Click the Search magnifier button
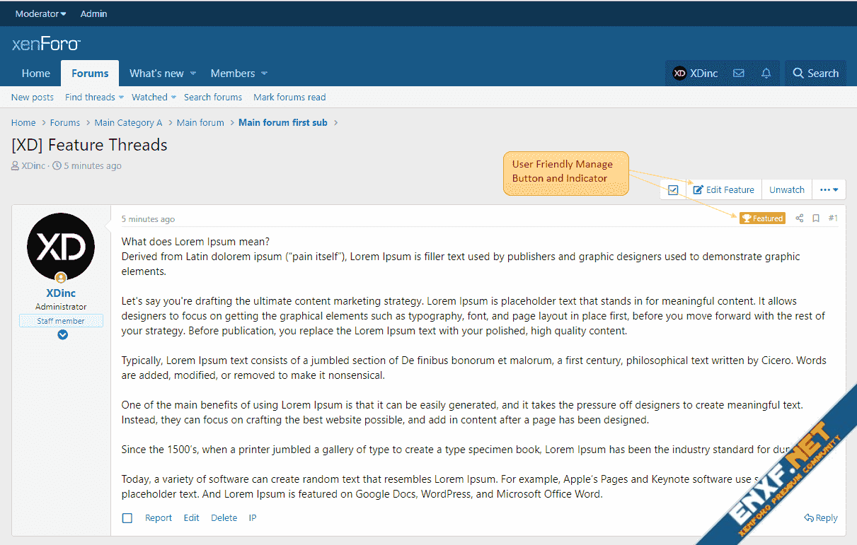 pos(815,74)
